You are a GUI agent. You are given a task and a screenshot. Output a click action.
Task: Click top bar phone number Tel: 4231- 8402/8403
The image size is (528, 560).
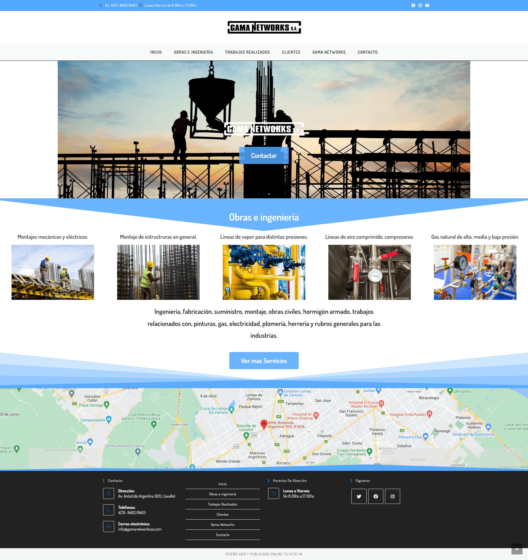coord(120,5)
